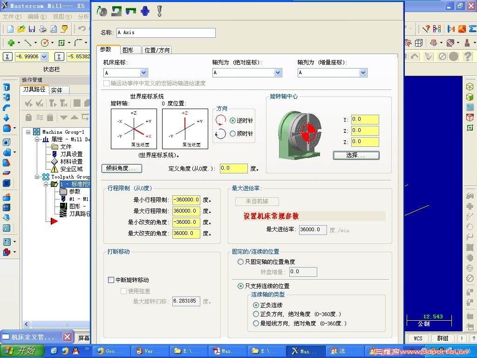Viewport: 477px width, 358px height.
Task: Click the green plus create point icon
Action: click(x=11, y=43)
